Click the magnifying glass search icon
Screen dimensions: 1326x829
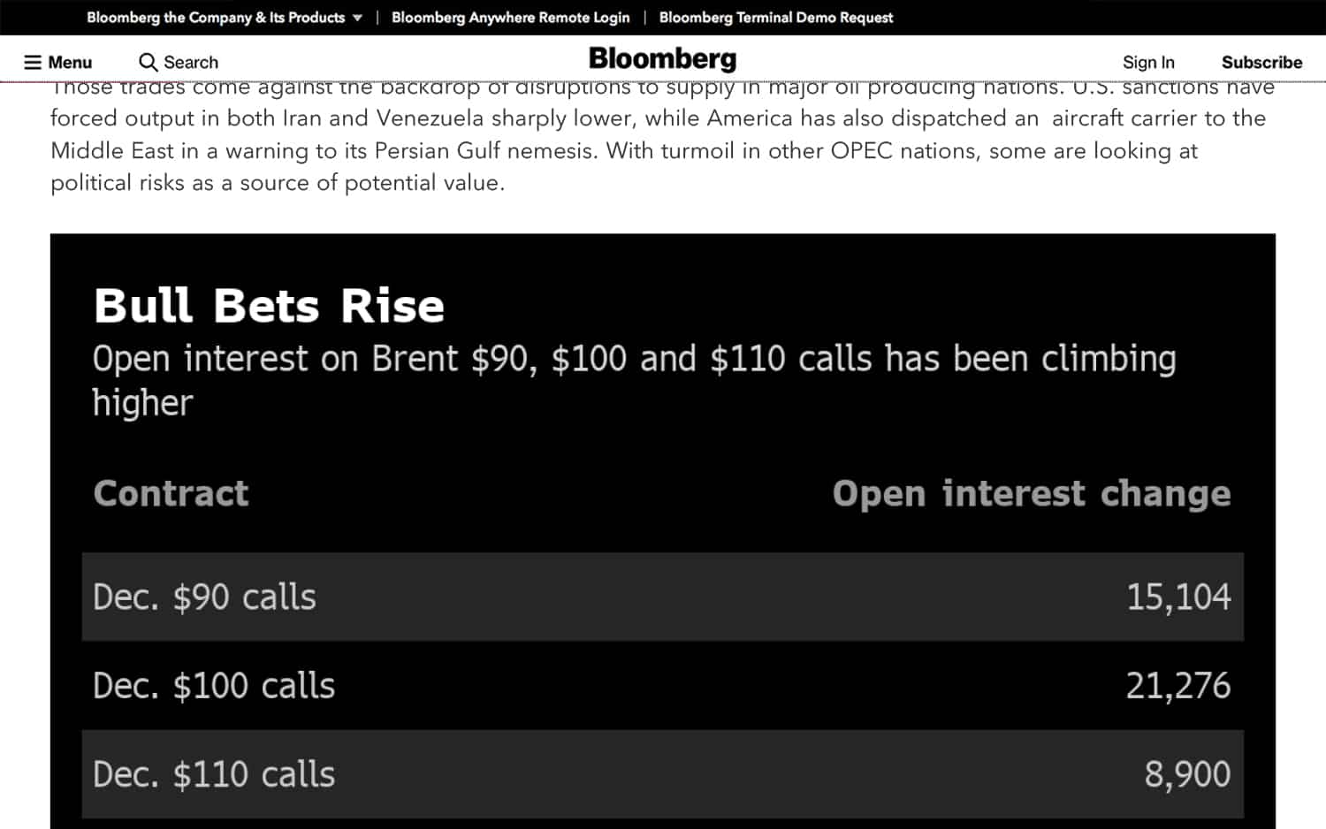point(148,62)
